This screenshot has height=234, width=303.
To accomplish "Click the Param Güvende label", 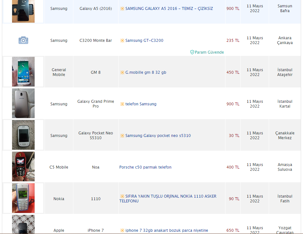I will click(209, 52).
